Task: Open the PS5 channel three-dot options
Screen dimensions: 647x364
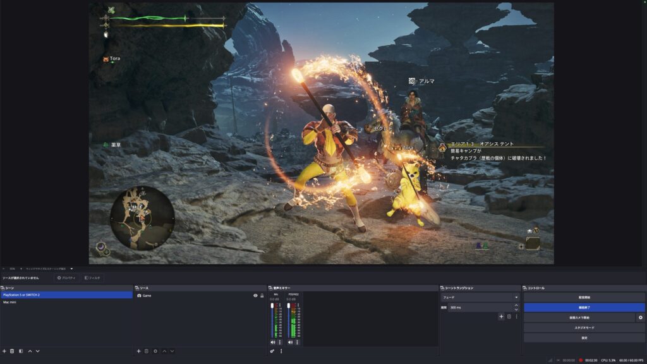Action: [x=297, y=342]
